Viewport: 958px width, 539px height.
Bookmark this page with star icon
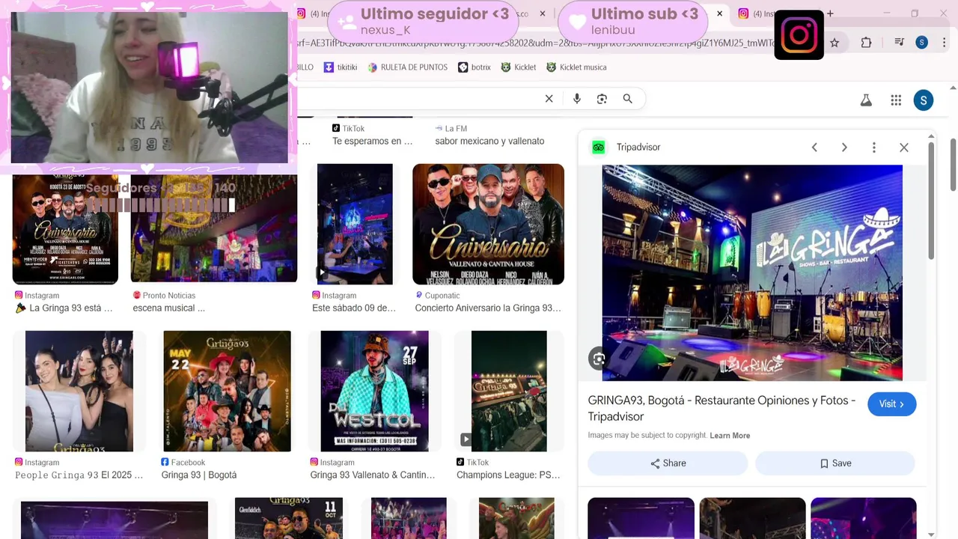(x=835, y=43)
